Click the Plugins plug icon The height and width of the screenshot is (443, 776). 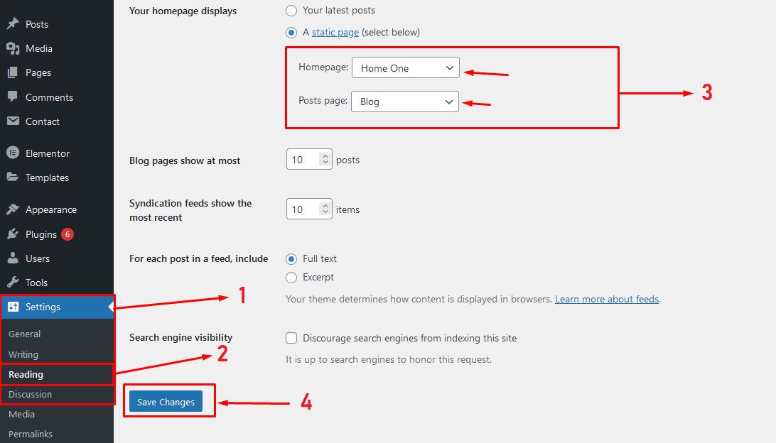pos(13,234)
